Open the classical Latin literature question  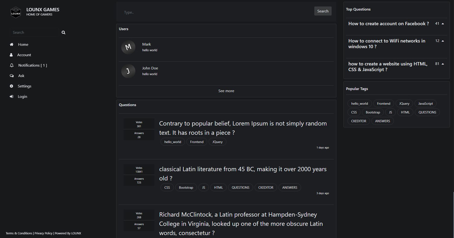[242, 174]
